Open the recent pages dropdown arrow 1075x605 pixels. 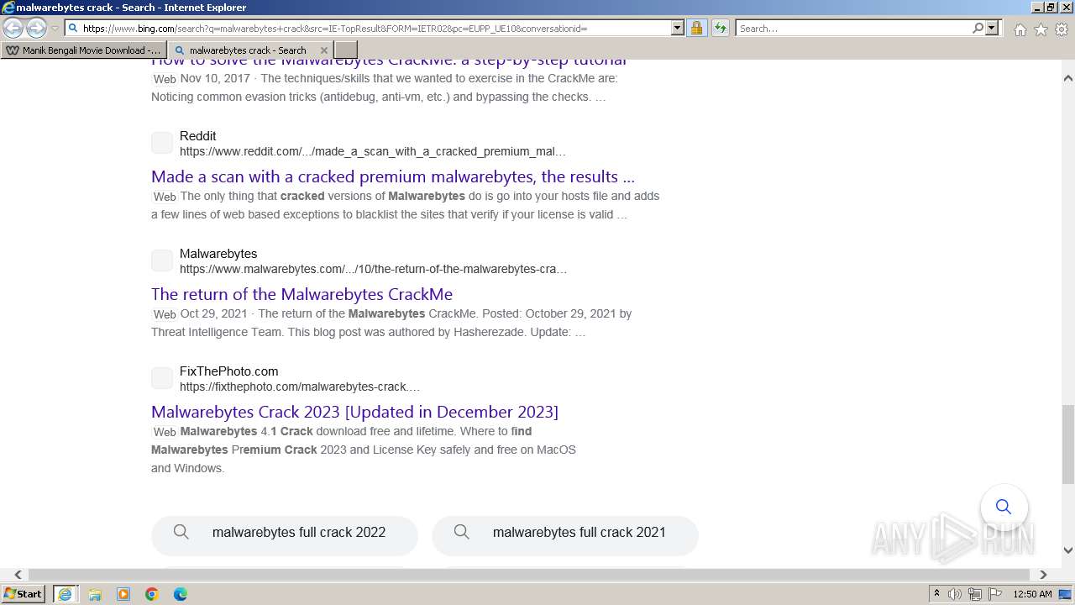55,29
